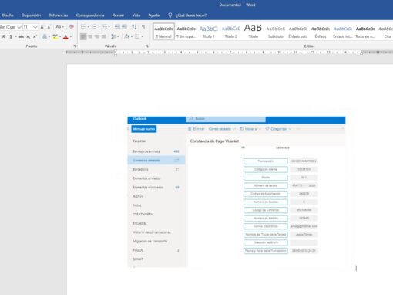Toggle strikethrough formatting (abc)
393x295 pixels.
click(x=22, y=36)
